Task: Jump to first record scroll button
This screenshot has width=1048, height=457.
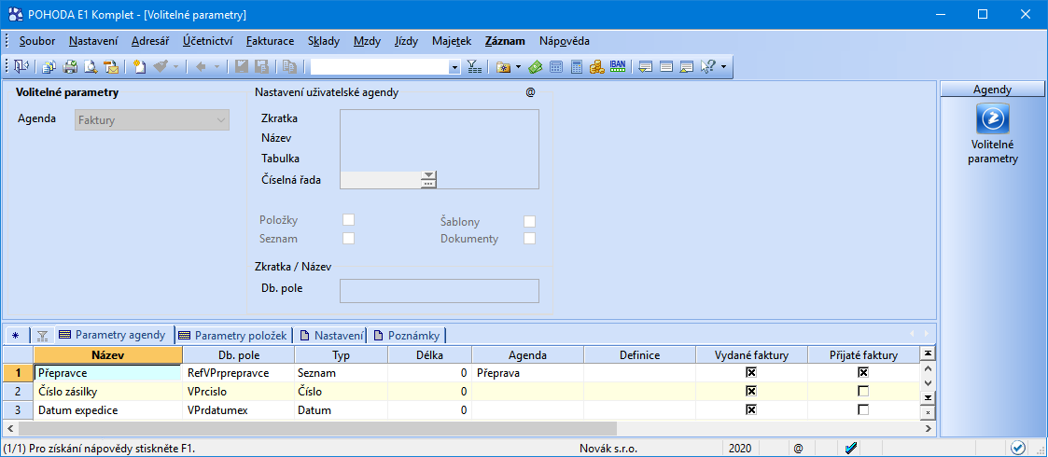Action: 928,353
